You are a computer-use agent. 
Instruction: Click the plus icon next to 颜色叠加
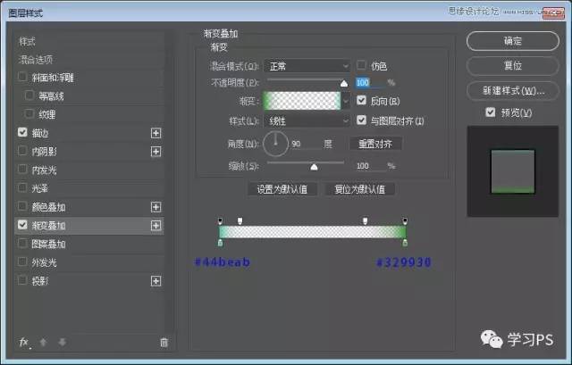(156, 207)
